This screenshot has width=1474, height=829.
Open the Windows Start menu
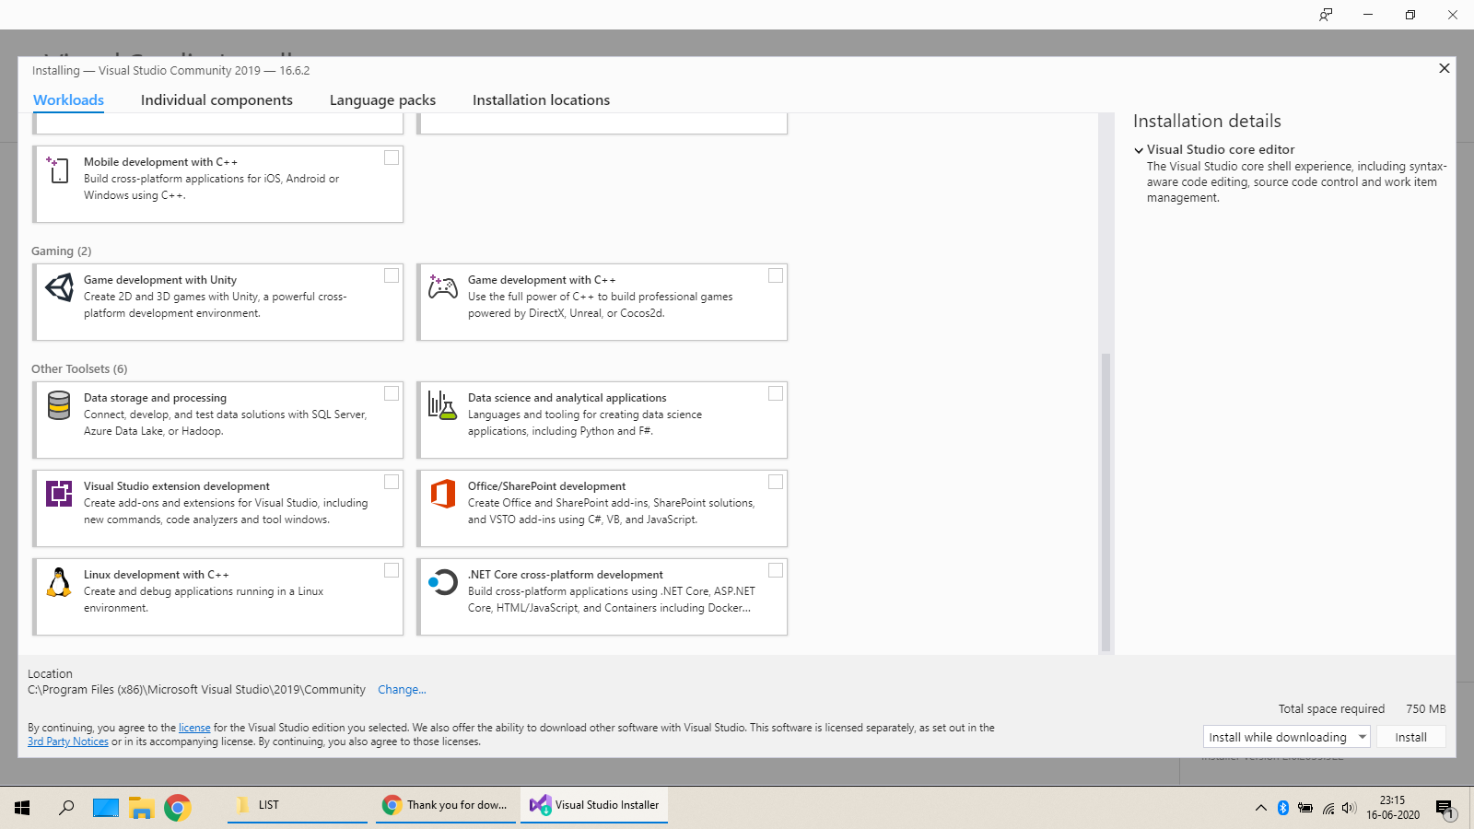[x=22, y=808]
